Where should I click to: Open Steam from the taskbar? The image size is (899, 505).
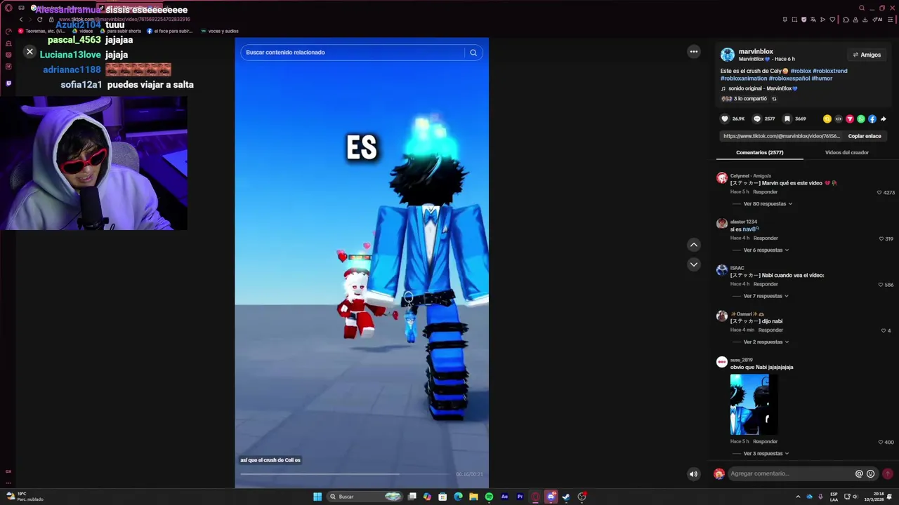(x=566, y=497)
